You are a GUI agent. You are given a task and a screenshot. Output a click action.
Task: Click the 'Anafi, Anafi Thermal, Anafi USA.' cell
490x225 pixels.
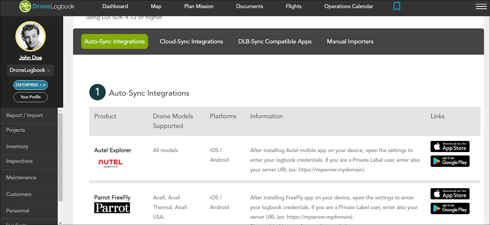pyautogui.click(x=170, y=207)
